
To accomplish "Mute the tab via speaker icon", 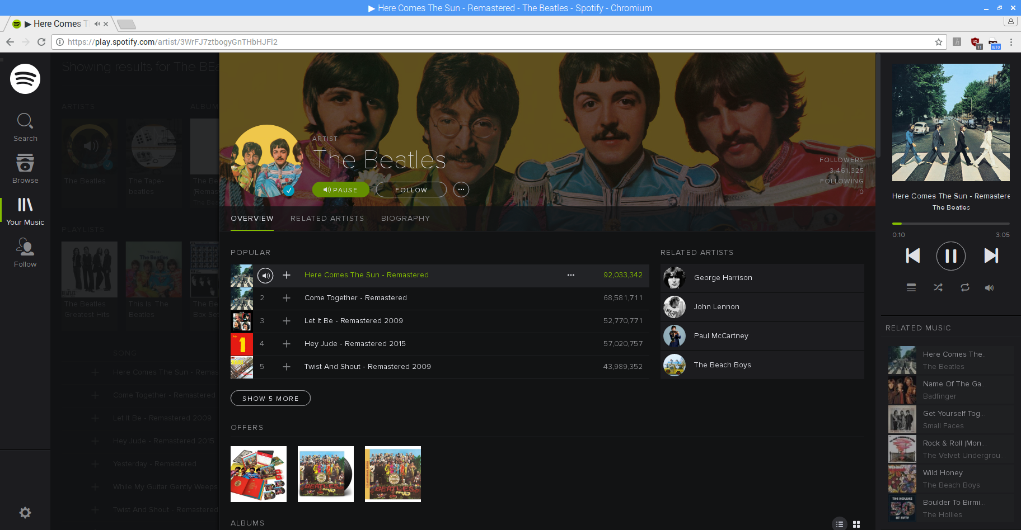I will point(97,24).
